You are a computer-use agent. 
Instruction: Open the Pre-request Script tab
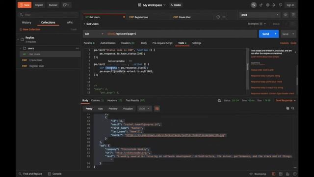click(162, 43)
